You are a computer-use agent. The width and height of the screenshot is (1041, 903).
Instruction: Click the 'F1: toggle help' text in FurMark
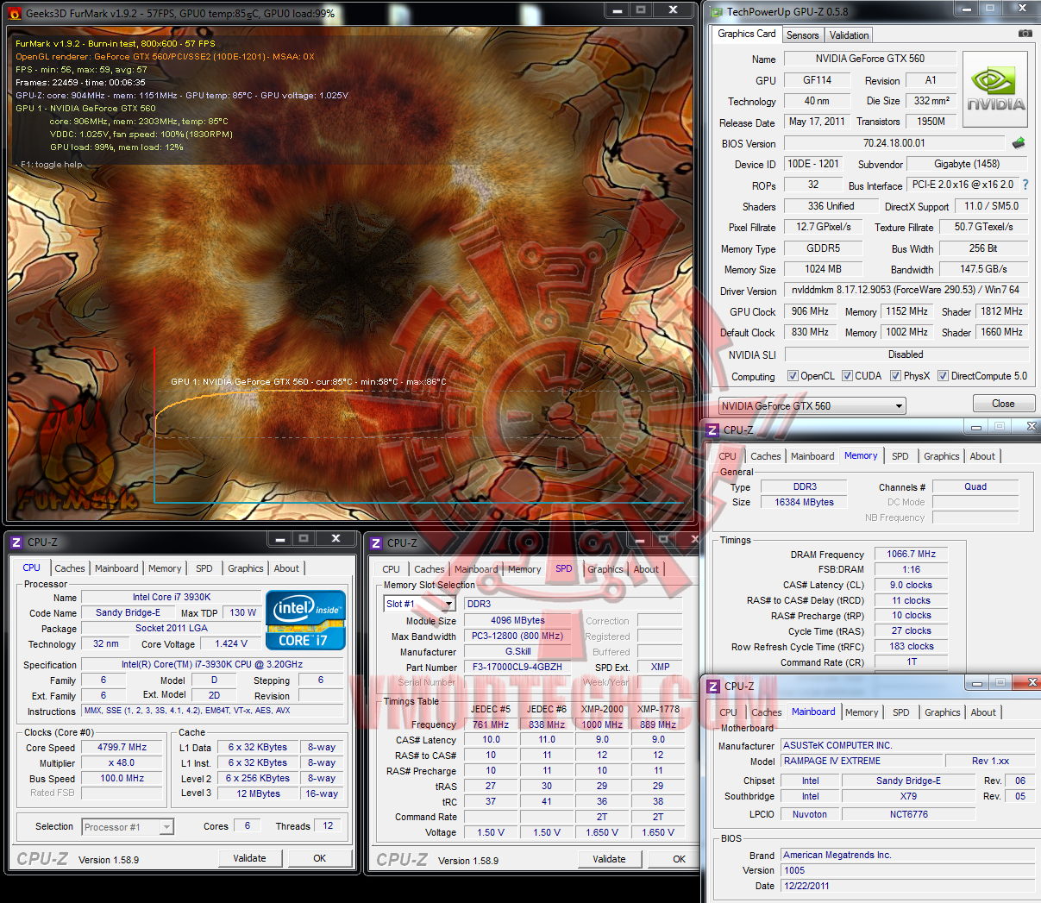click(49, 165)
